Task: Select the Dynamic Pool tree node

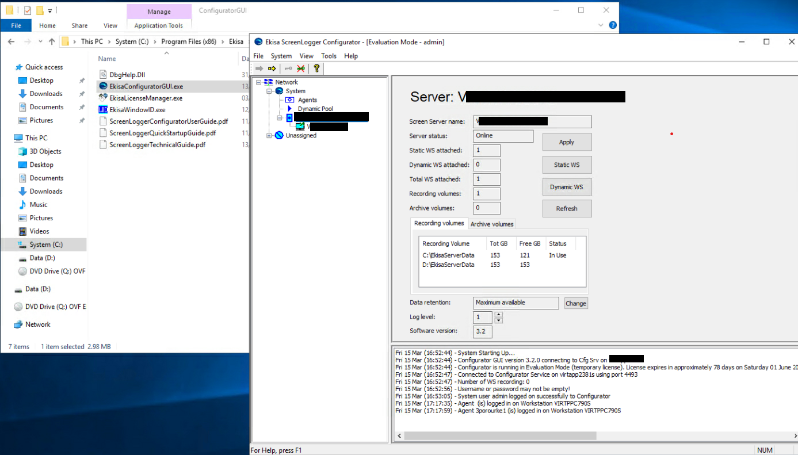Action: [315, 109]
